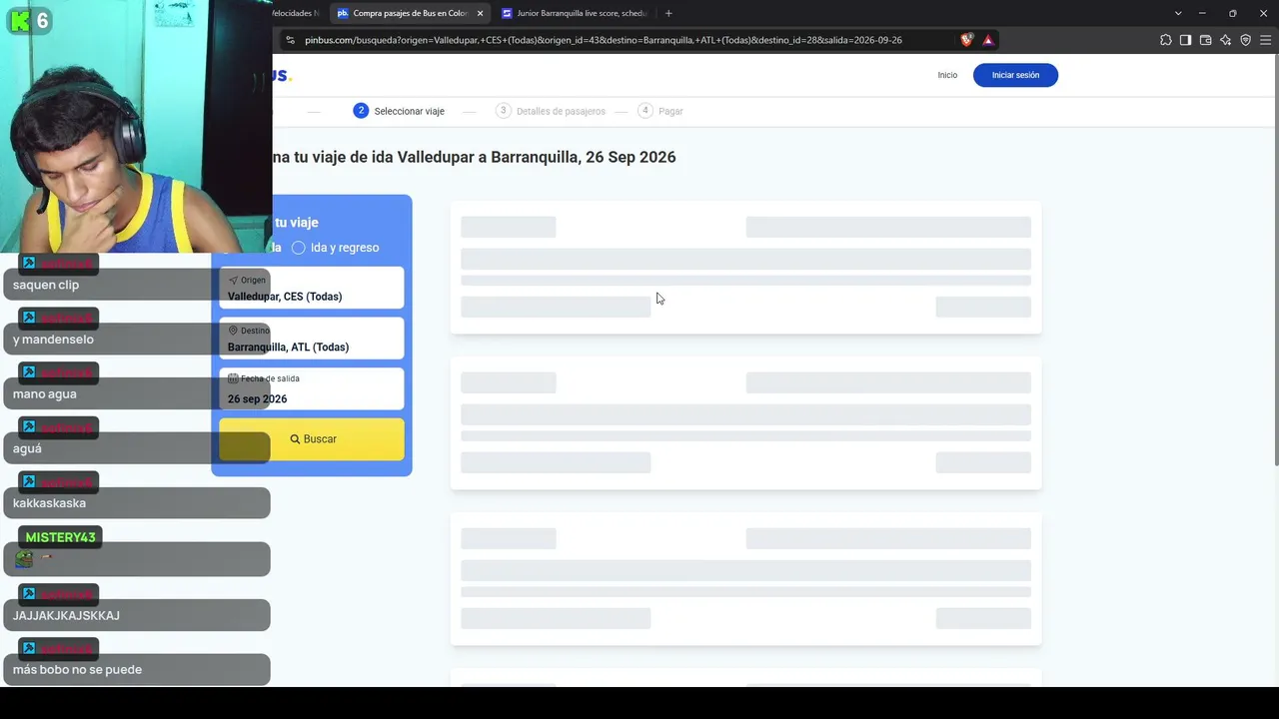Click the Seleccionar viaje step
This screenshot has width=1279, height=719.
pos(399,111)
